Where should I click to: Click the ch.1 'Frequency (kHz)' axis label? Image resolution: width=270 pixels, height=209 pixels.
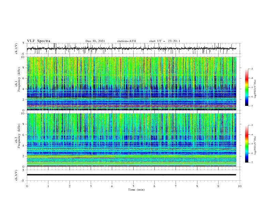pos(19,79)
